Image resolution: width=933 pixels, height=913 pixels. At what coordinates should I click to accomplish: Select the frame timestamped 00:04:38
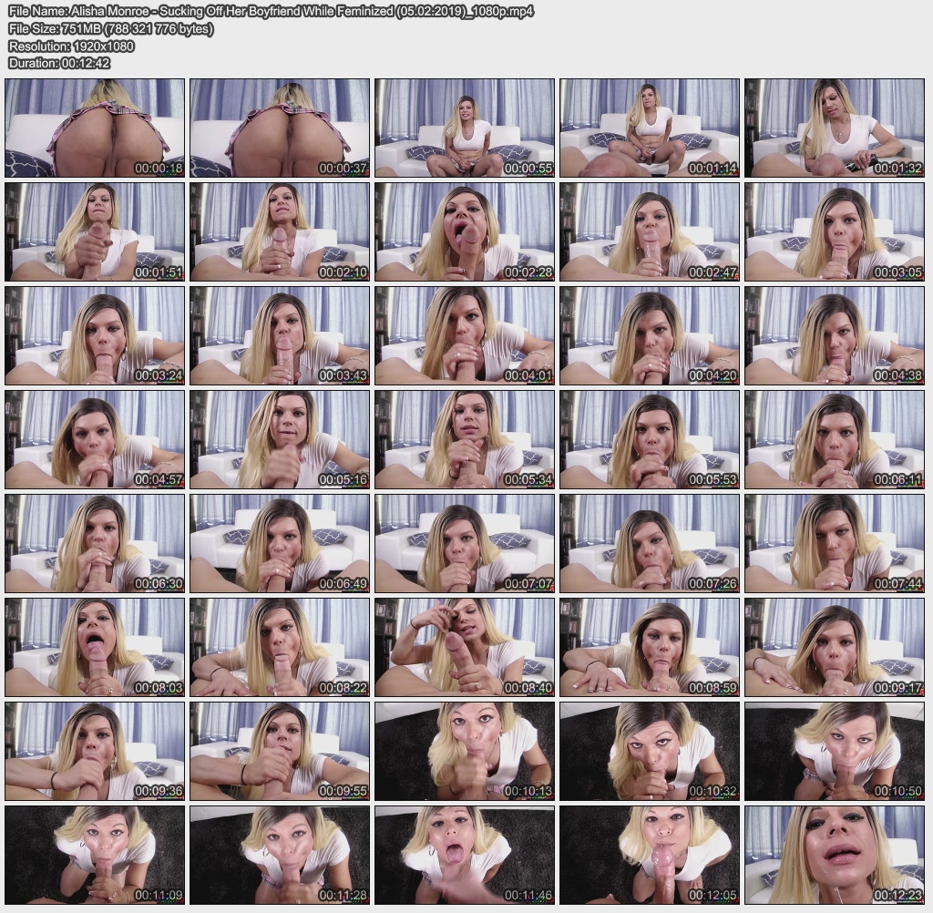[x=834, y=335]
